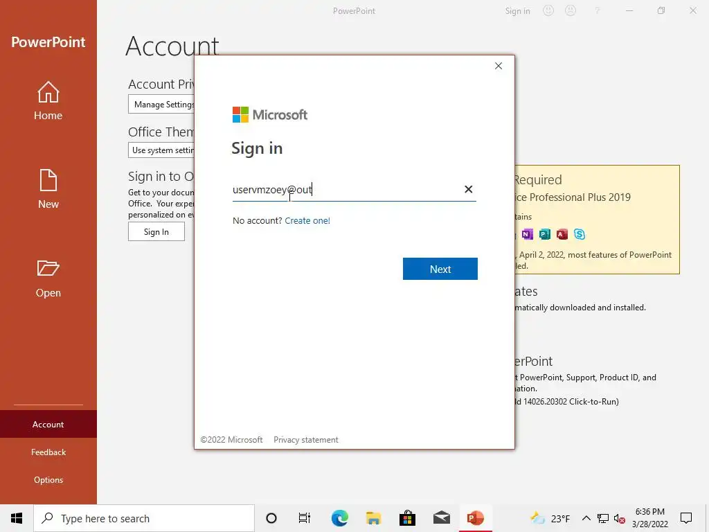Open PowerPoint Options
This screenshot has height=532, width=709.
pyautogui.click(x=48, y=479)
